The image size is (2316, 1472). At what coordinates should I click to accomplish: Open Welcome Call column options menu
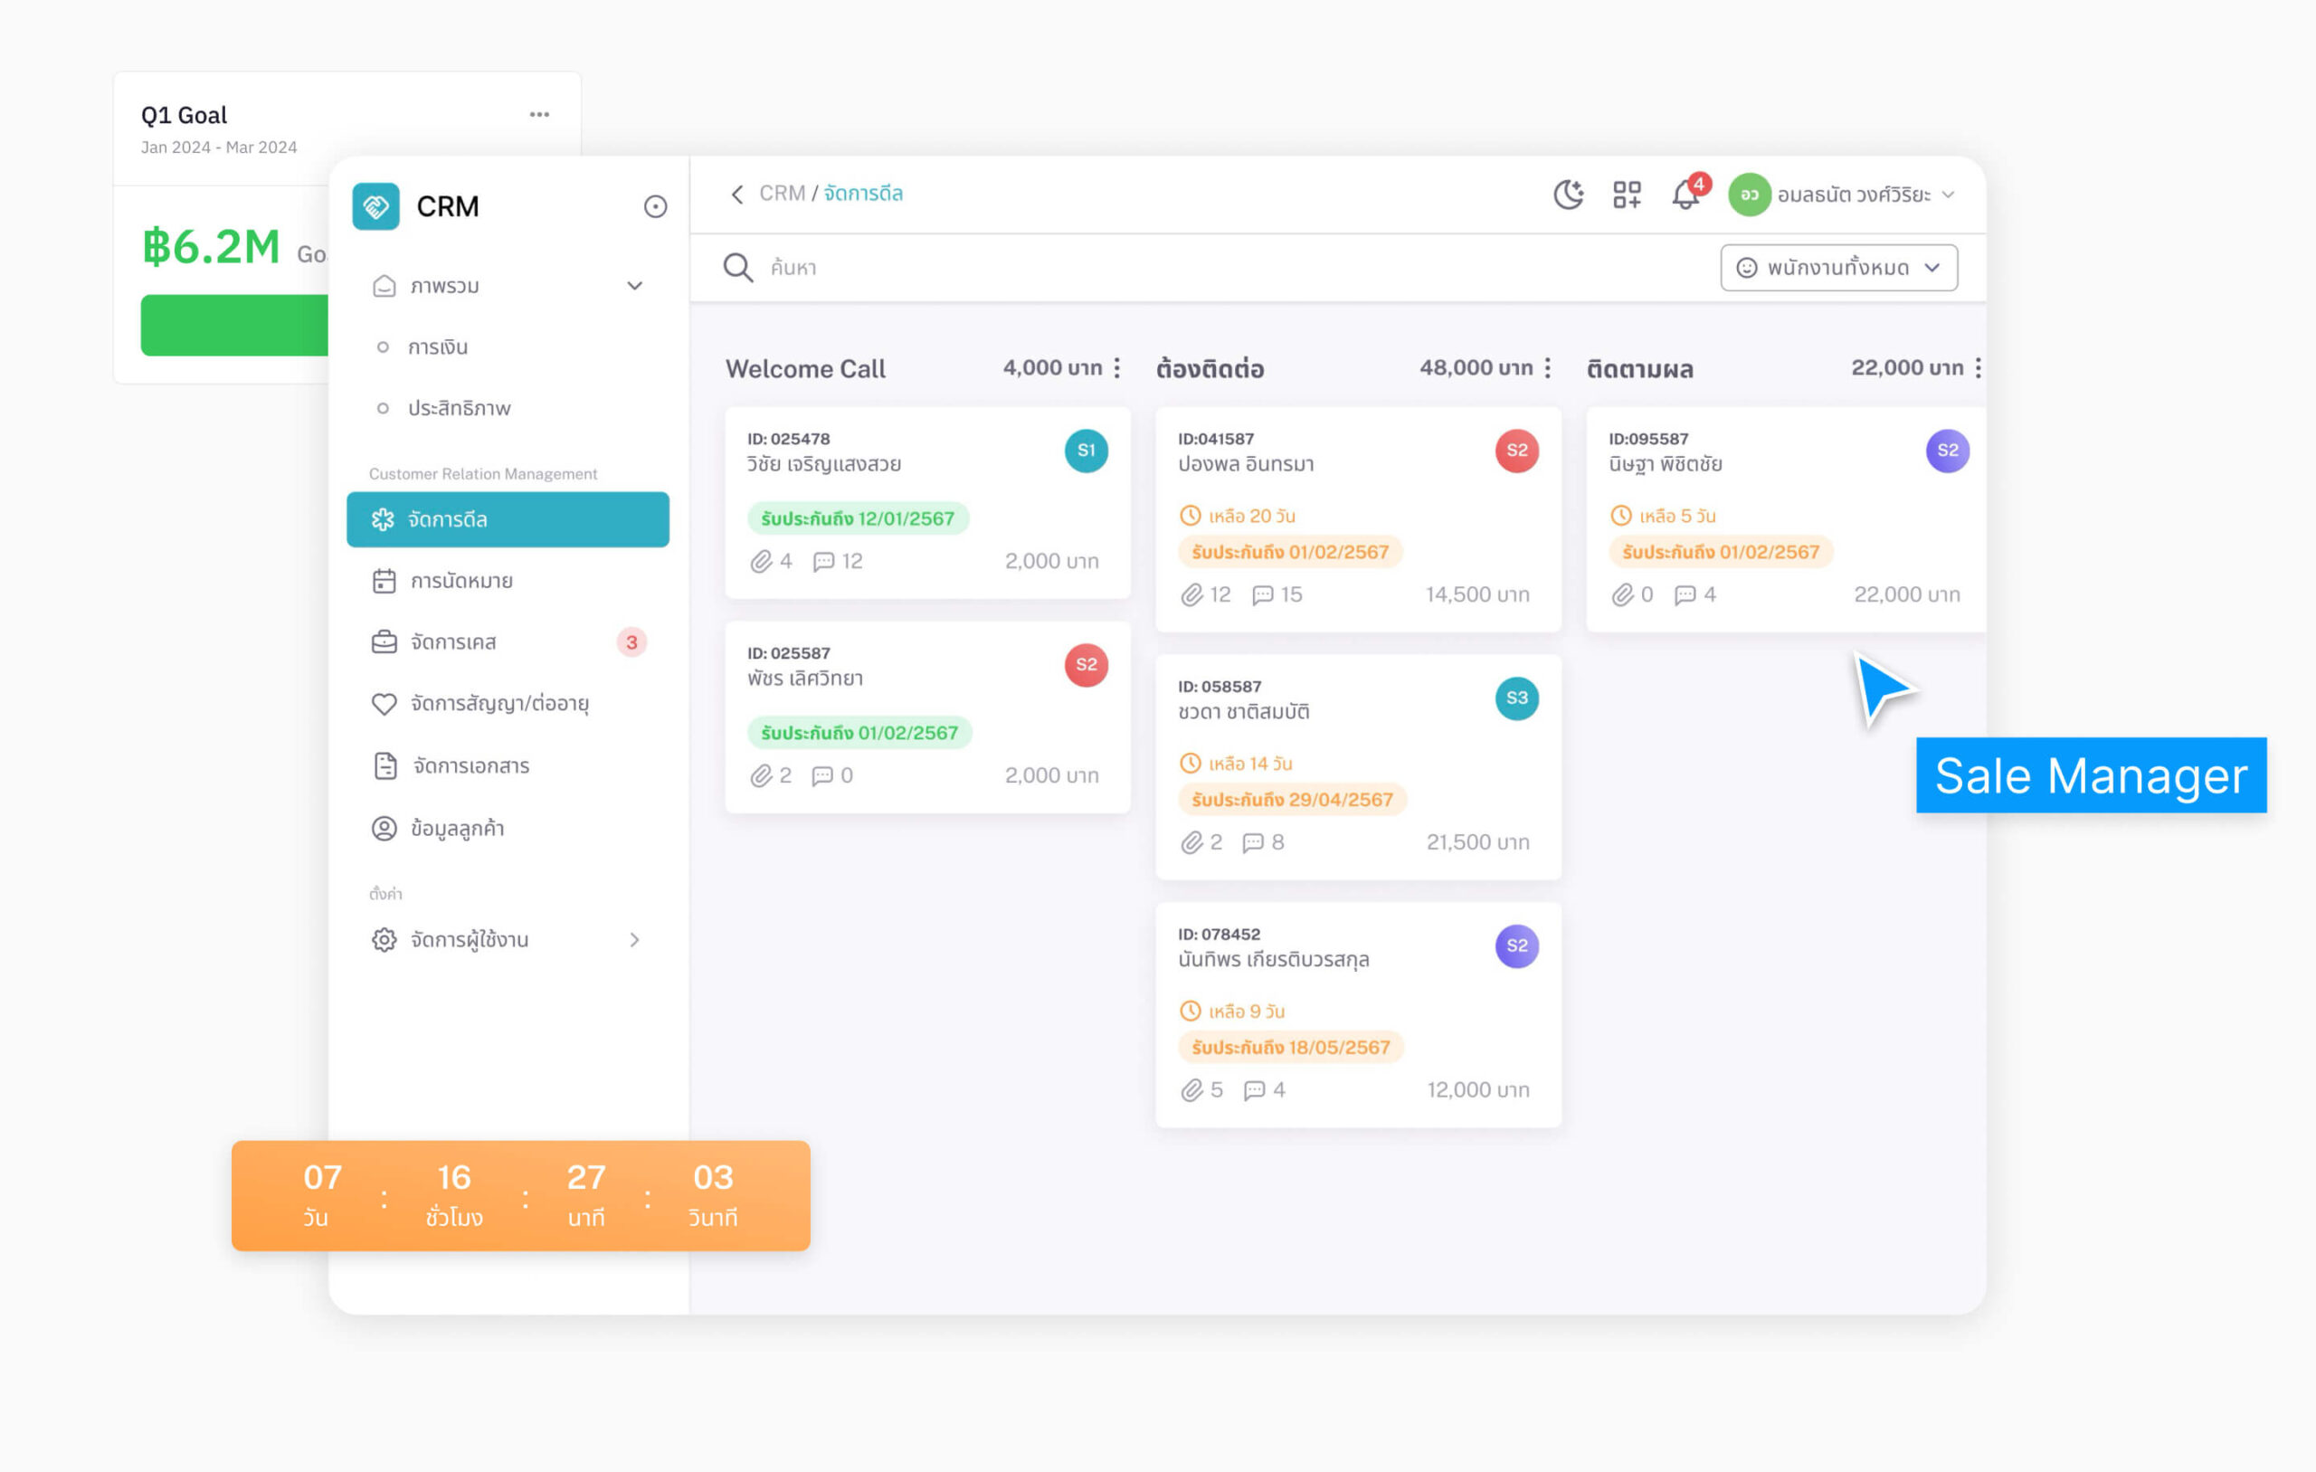(1116, 367)
